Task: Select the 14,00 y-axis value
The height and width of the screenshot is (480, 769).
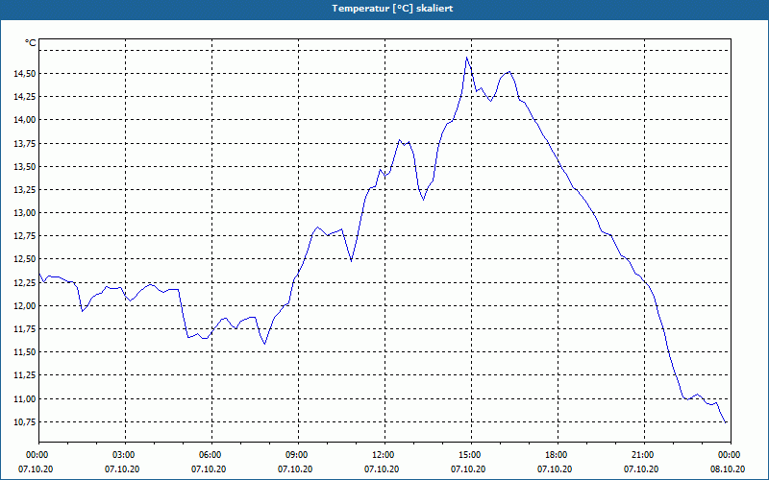Action: point(25,120)
